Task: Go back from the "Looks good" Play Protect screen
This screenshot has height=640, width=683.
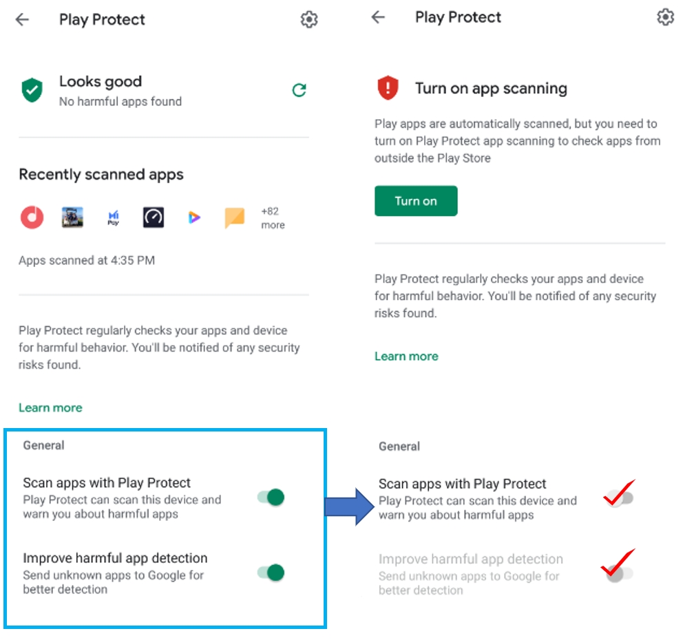Action: click(x=23, y=19)
